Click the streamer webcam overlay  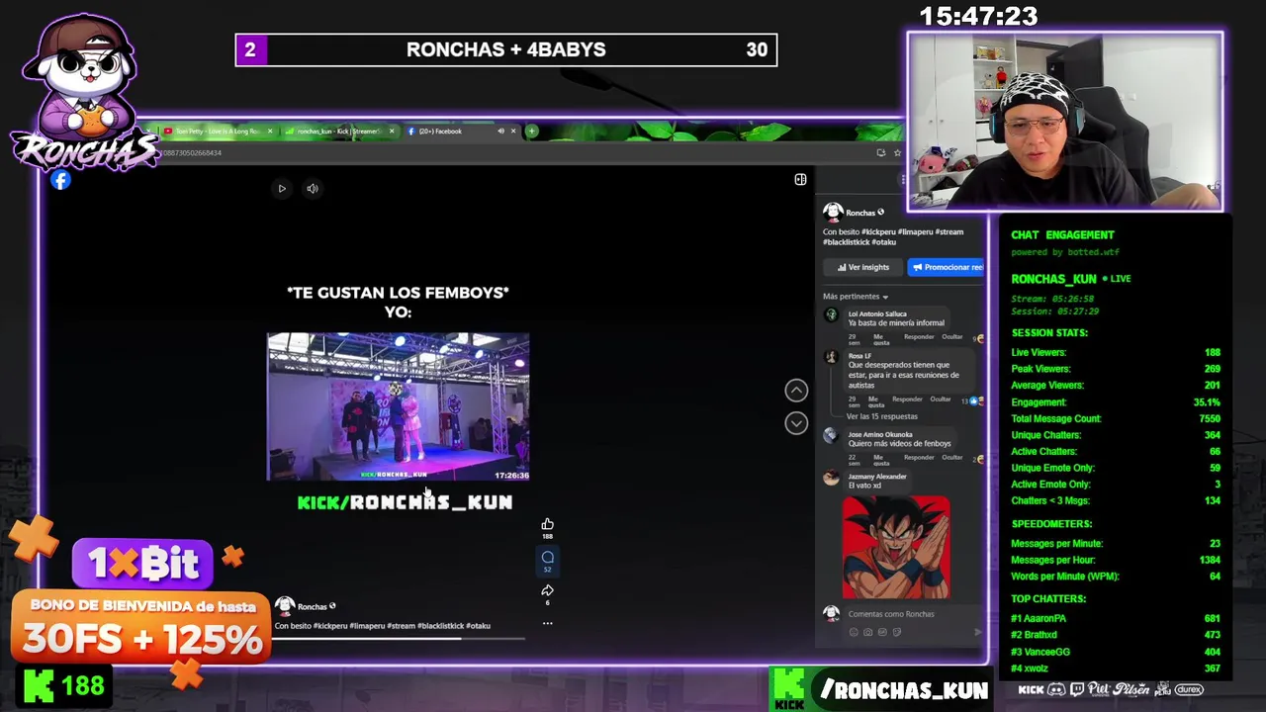click(x=1065, y=122)
